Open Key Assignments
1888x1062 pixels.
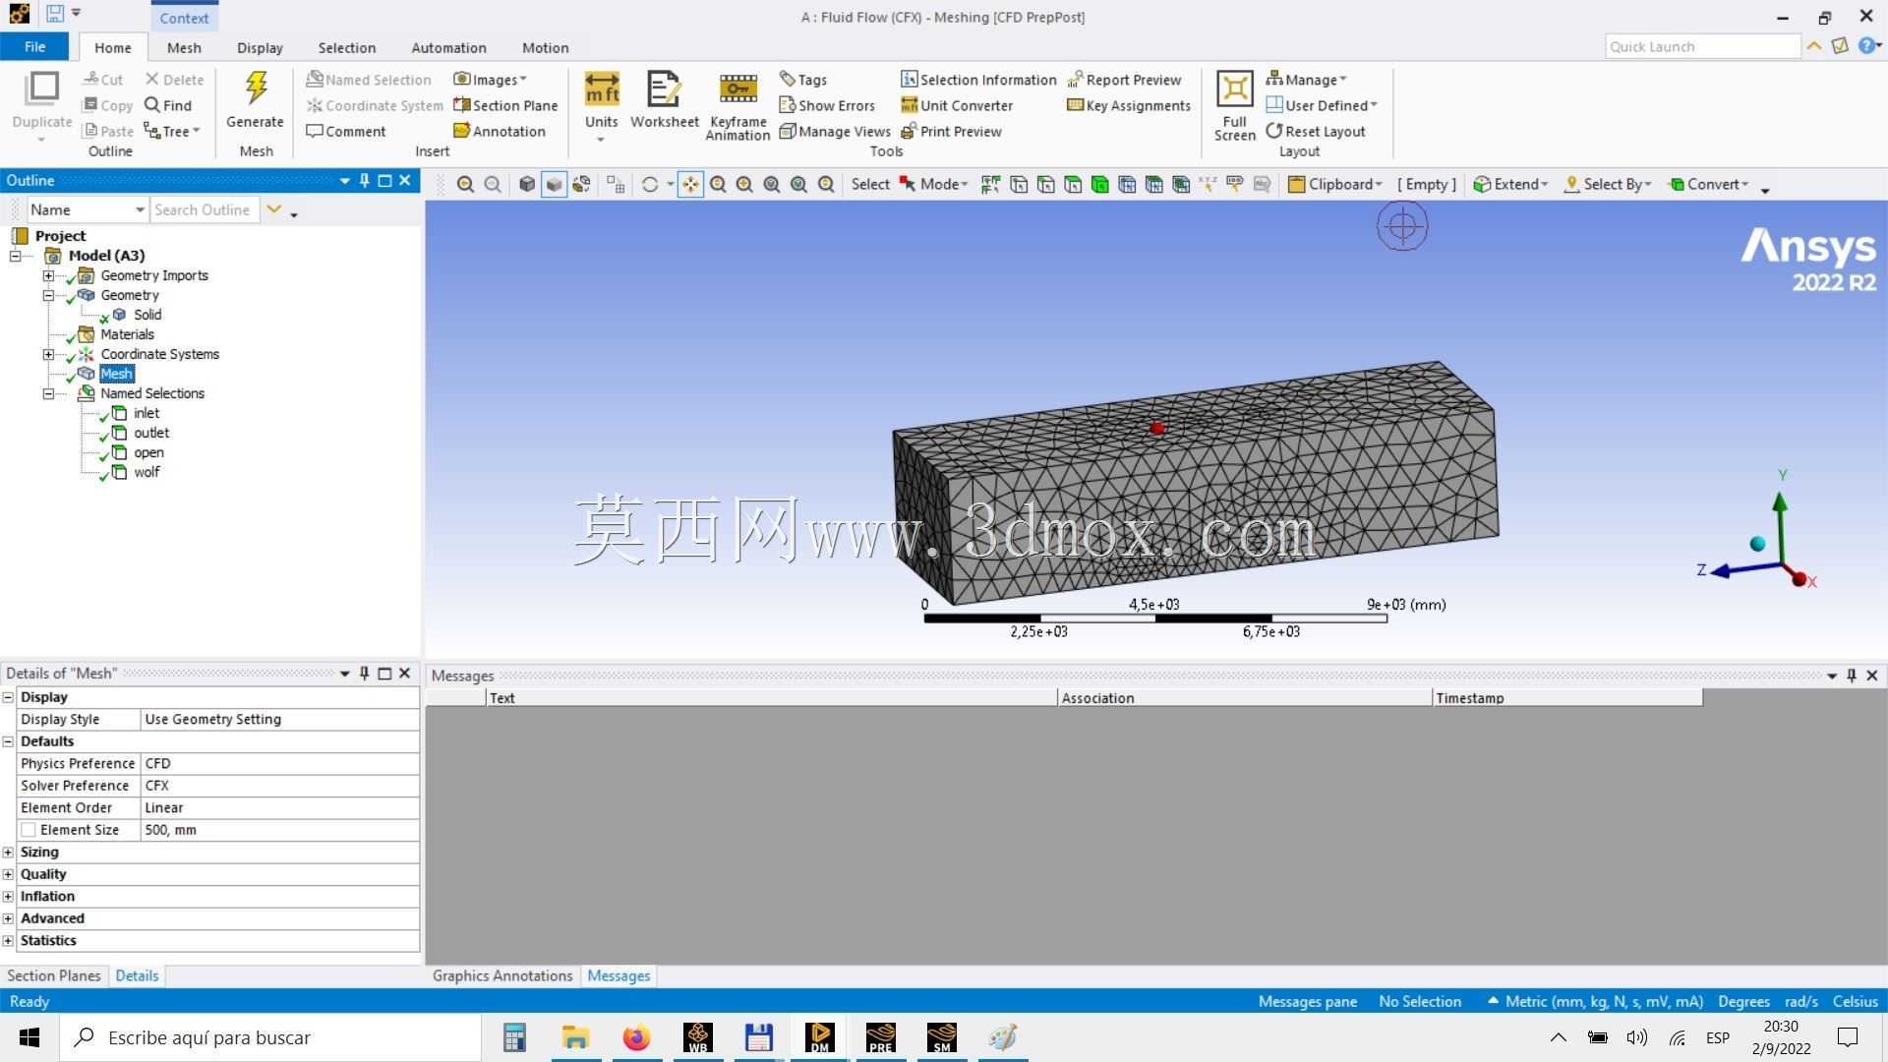1129,105
